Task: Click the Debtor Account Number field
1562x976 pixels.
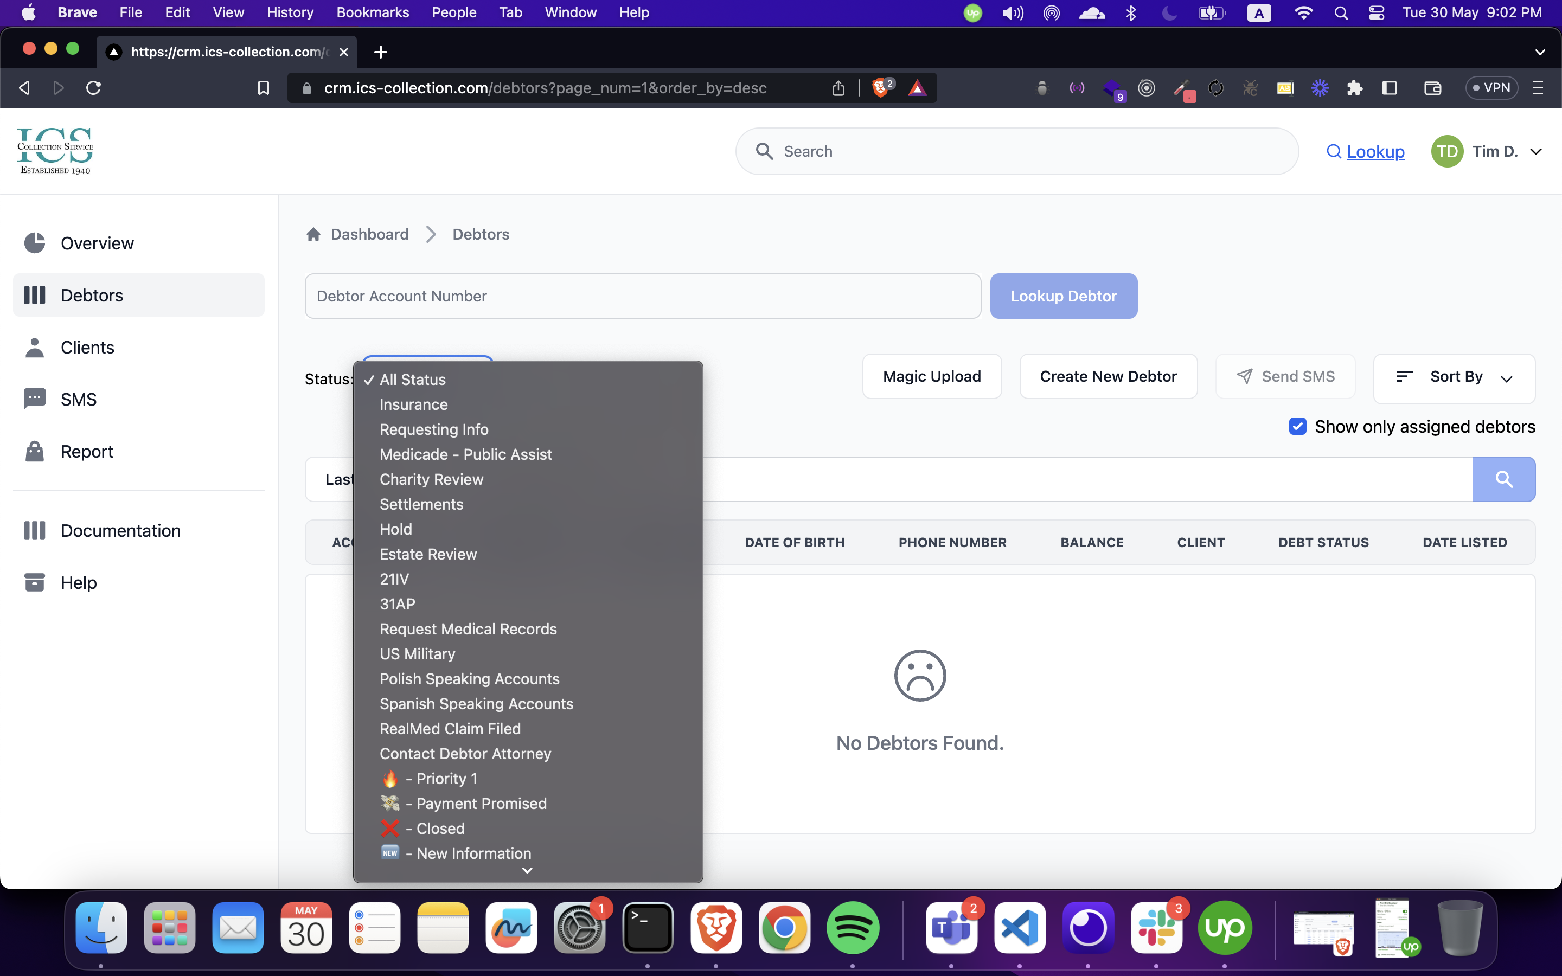Action: tap(642, 296)
